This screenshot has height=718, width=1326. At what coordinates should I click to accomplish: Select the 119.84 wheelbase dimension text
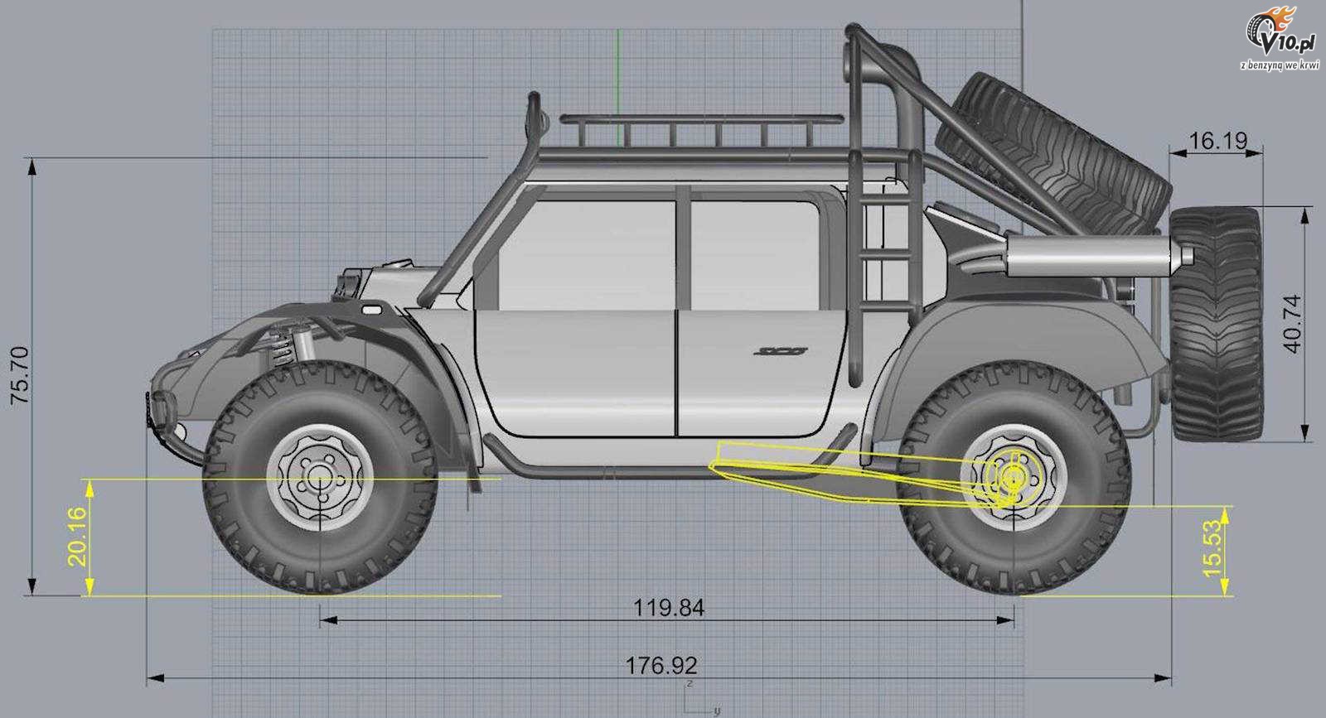669,608
